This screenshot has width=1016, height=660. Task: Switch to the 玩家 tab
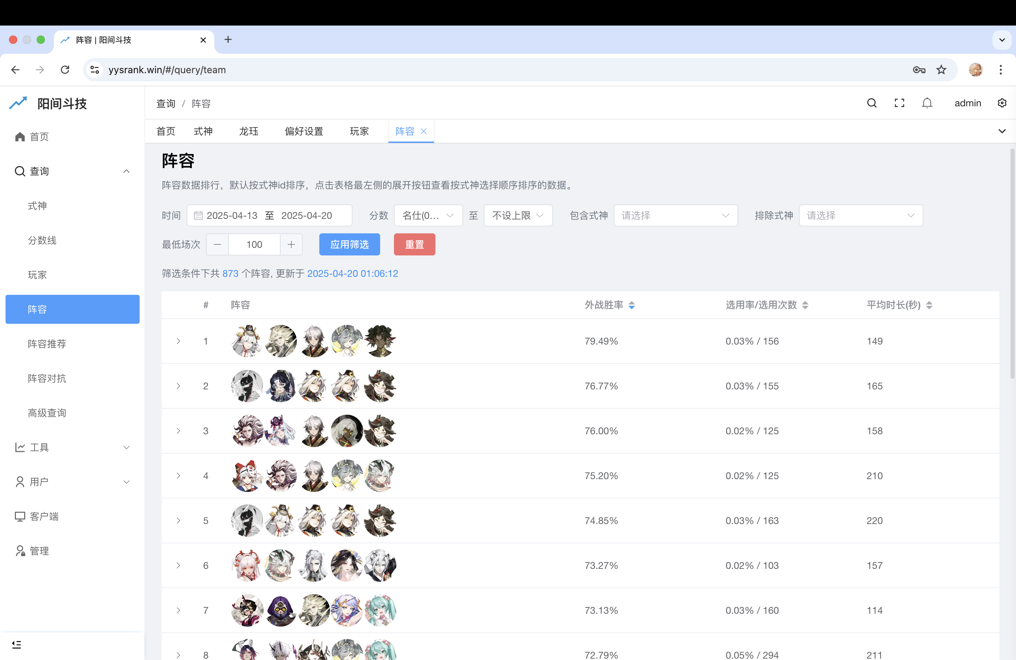pyautogui.click(x=359, y=131)
